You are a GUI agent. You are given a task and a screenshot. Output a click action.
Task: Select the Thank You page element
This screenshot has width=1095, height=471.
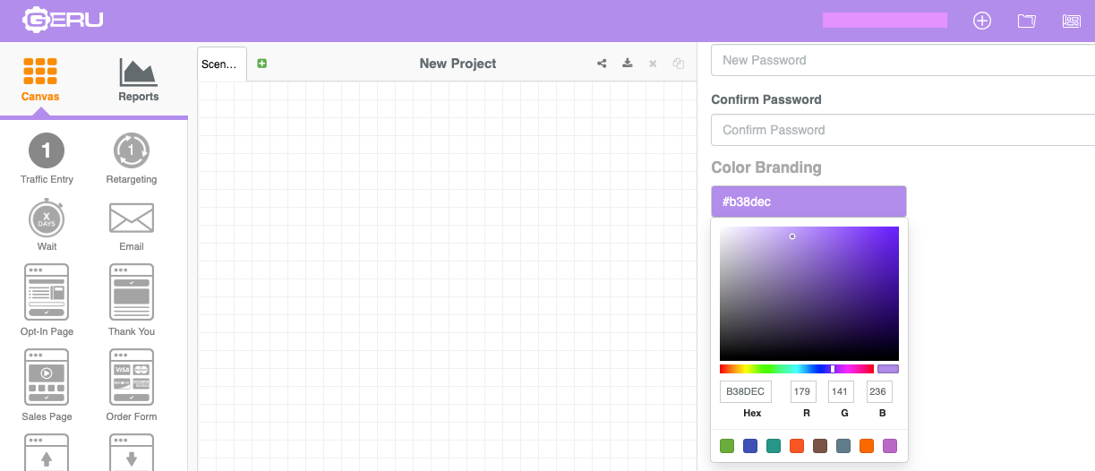(x=132, y=300)
